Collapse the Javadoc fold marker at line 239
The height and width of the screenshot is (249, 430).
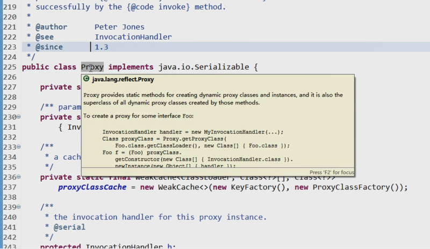coord(19,207)
